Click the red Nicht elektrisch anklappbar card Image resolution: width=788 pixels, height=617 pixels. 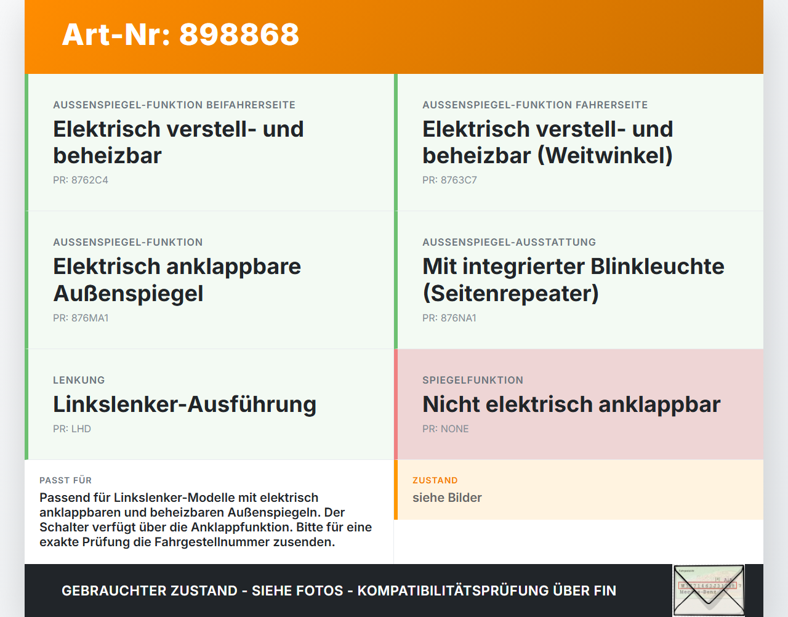point(579,405)
